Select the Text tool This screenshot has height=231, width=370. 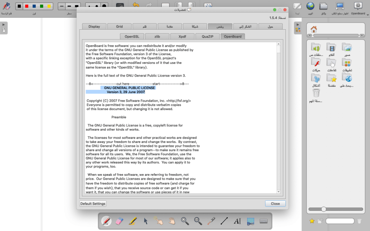237,221
